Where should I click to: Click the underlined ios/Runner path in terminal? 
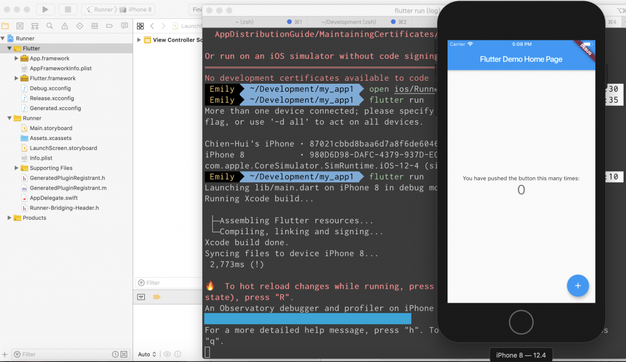pyautogui.click(x=416, y=89)
